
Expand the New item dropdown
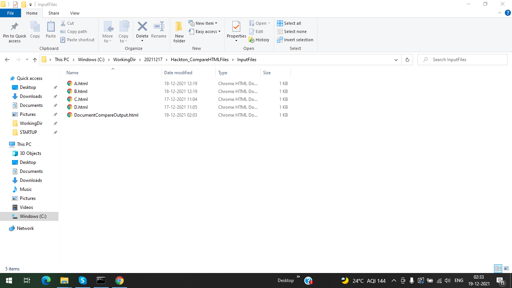point(203,23)
